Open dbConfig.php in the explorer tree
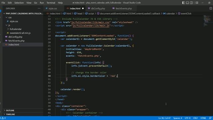 point(23,37)
